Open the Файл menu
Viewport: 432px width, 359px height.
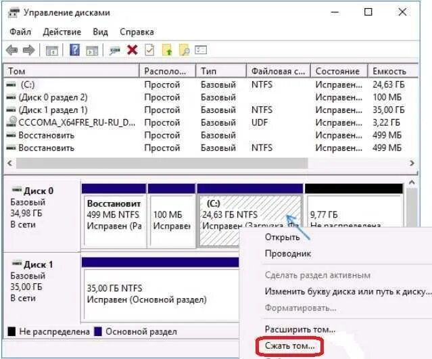tap(20, 32)
